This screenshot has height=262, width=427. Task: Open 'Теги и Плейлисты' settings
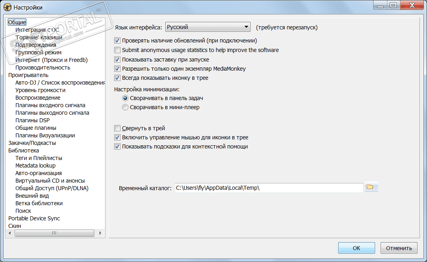pyautogui.click(x=39, y=158)
